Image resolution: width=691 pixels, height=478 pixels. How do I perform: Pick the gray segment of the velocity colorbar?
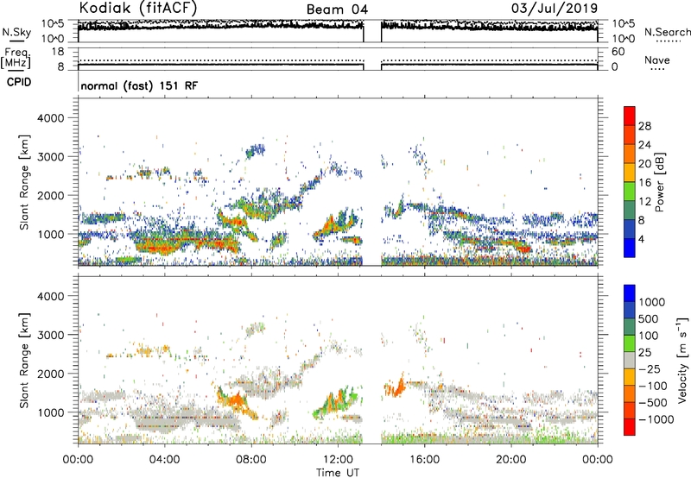pos(630,361)
